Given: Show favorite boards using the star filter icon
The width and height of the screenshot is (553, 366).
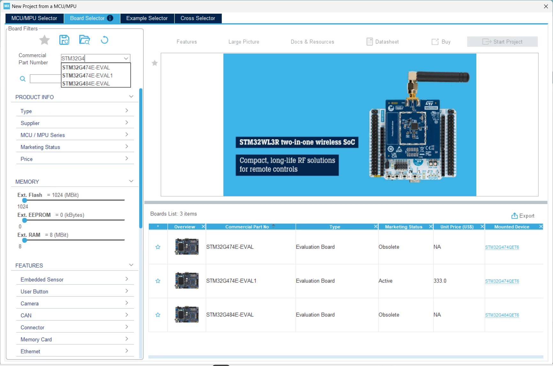Looking at the screenshot, I should point(44,40).
